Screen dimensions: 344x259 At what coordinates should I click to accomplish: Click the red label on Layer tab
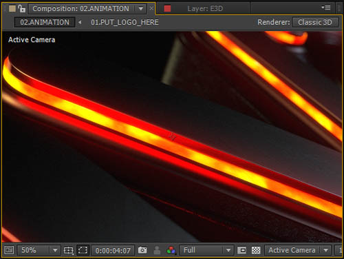coord(167,9)
